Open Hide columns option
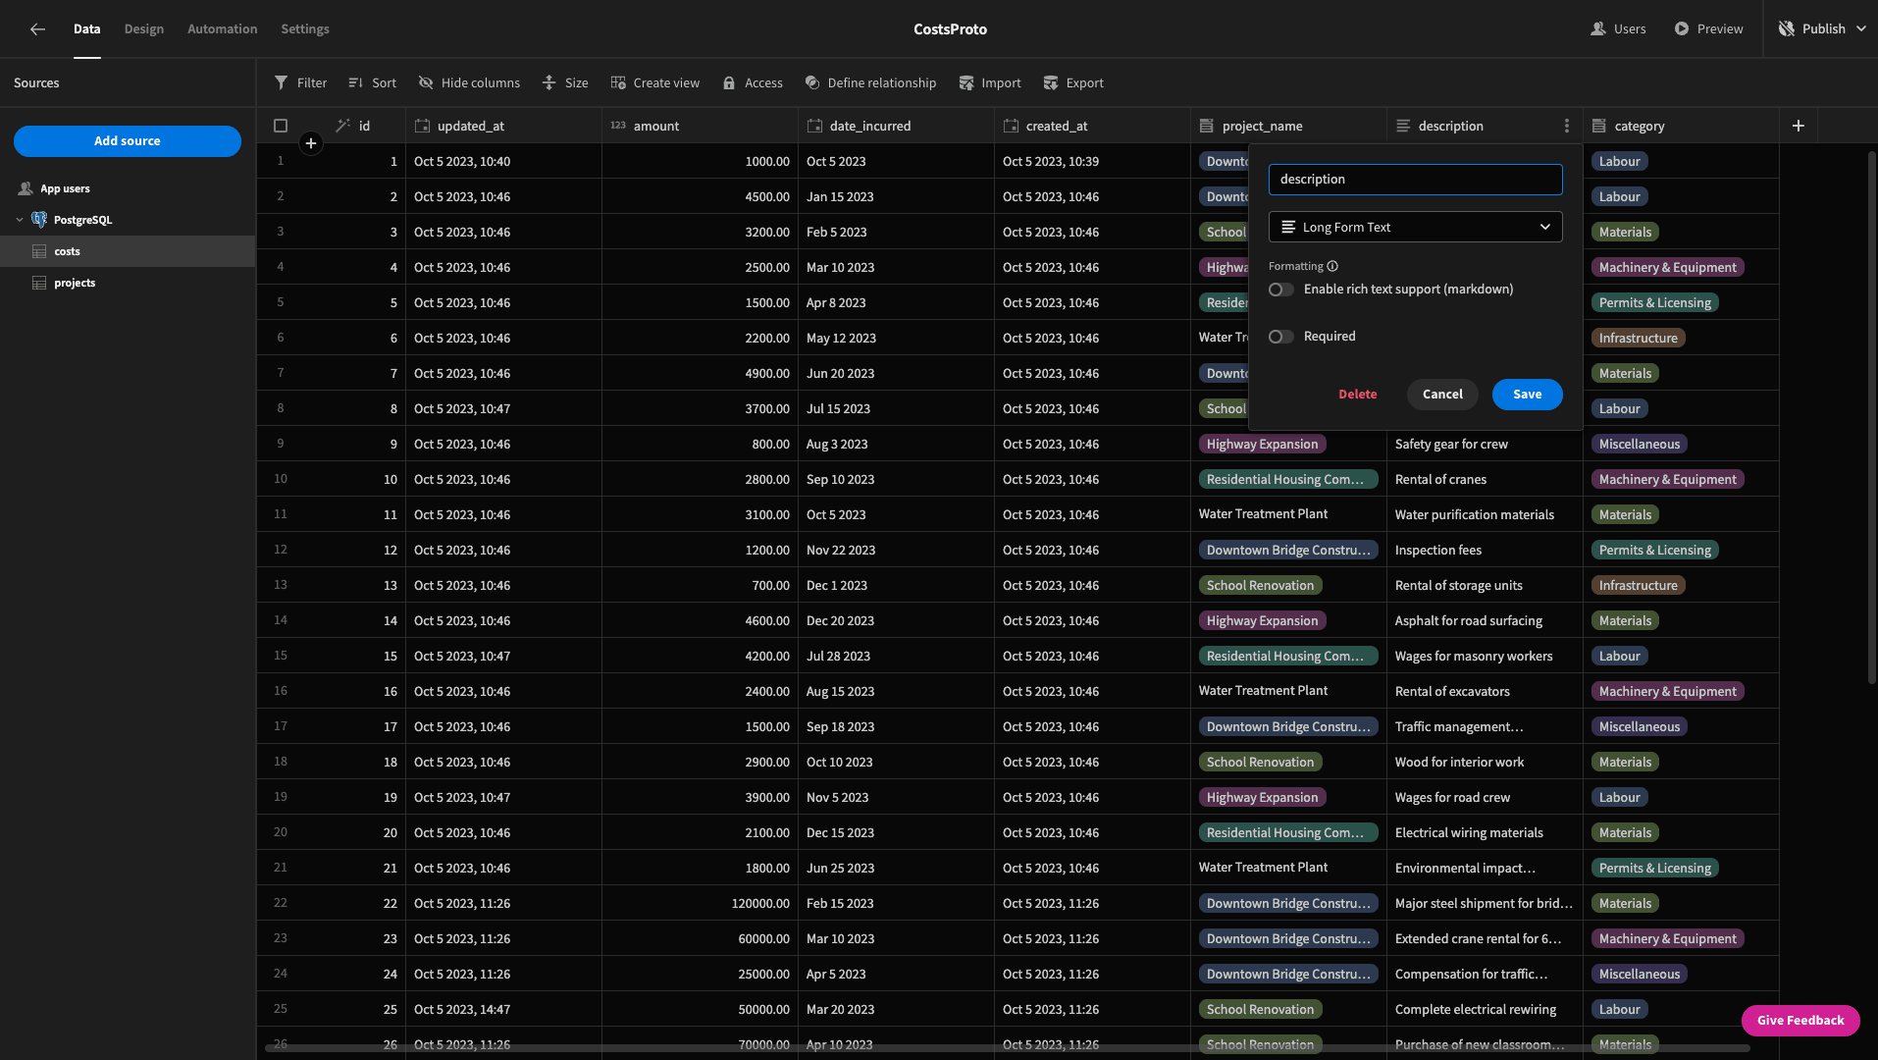 coord(469,83)
